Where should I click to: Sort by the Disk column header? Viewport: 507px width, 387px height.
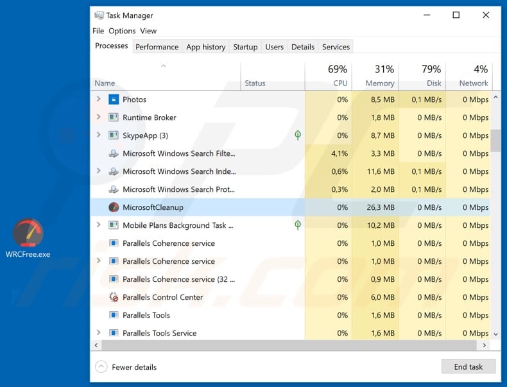(422, 76)
